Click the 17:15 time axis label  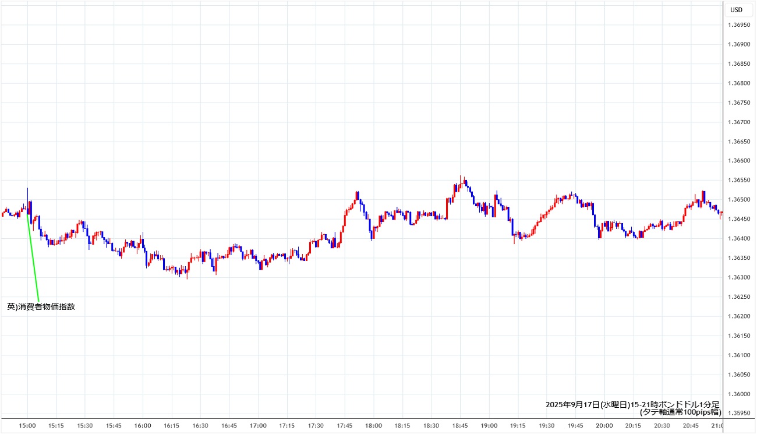click(286, 426)
